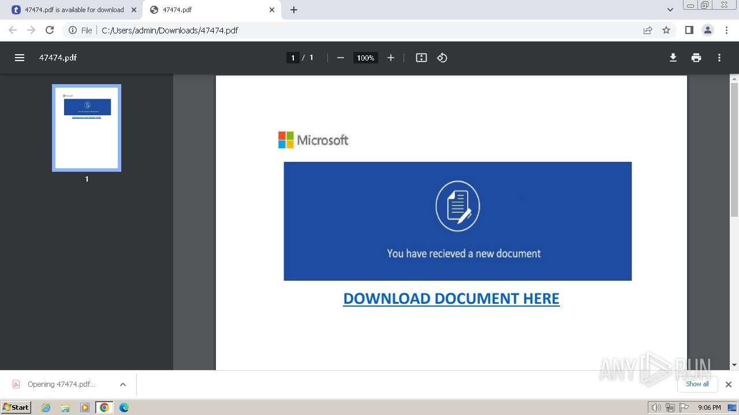This screenshot has width=739, height=415.
Task: Open the PDF viewer more actions menu
Action: [719, 58]
